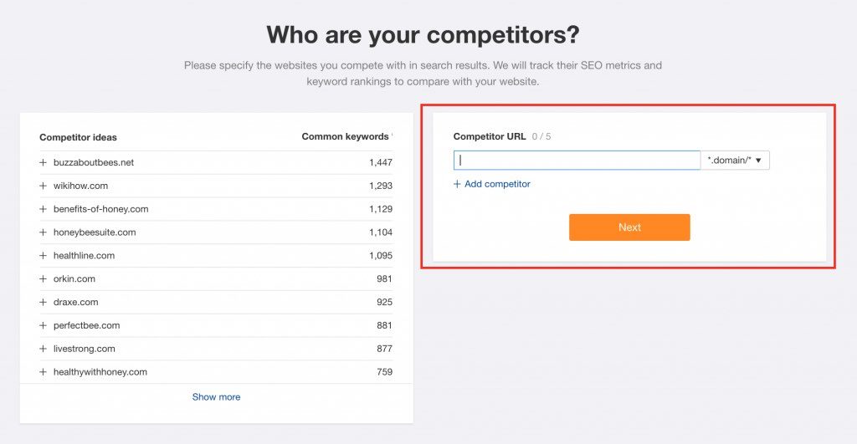Viewport: 857px width, 444px height.
Task: Focus the Competitor URL text field
Action: (577, 161)
